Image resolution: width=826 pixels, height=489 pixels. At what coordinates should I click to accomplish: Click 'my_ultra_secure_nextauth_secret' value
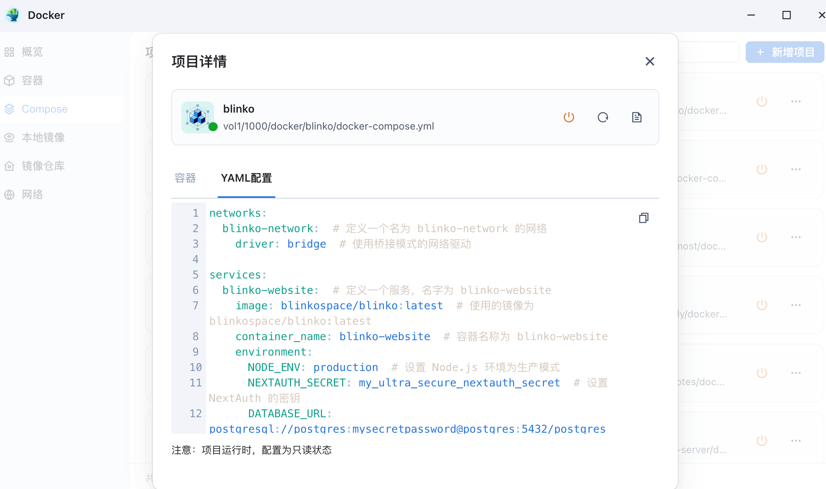(459, 383)
